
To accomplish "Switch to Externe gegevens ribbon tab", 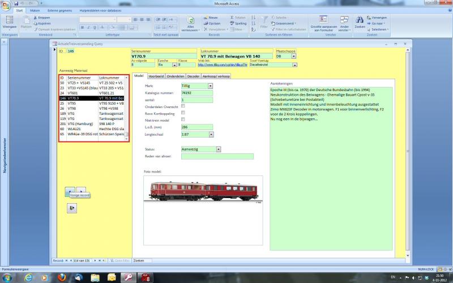I will tap(59, 10).
